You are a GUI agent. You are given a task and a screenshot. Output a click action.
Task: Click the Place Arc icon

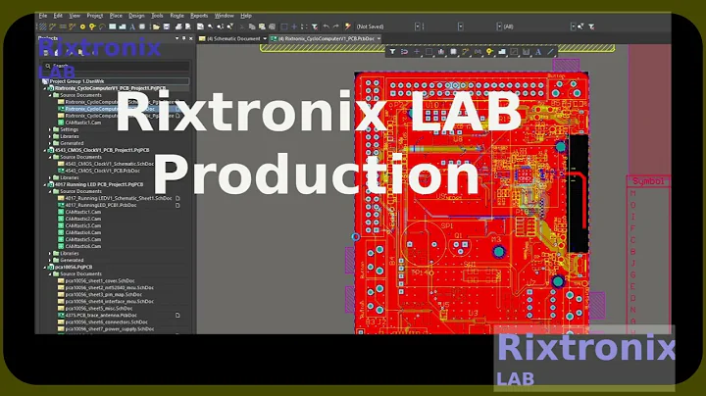click(x=102, y=26)
